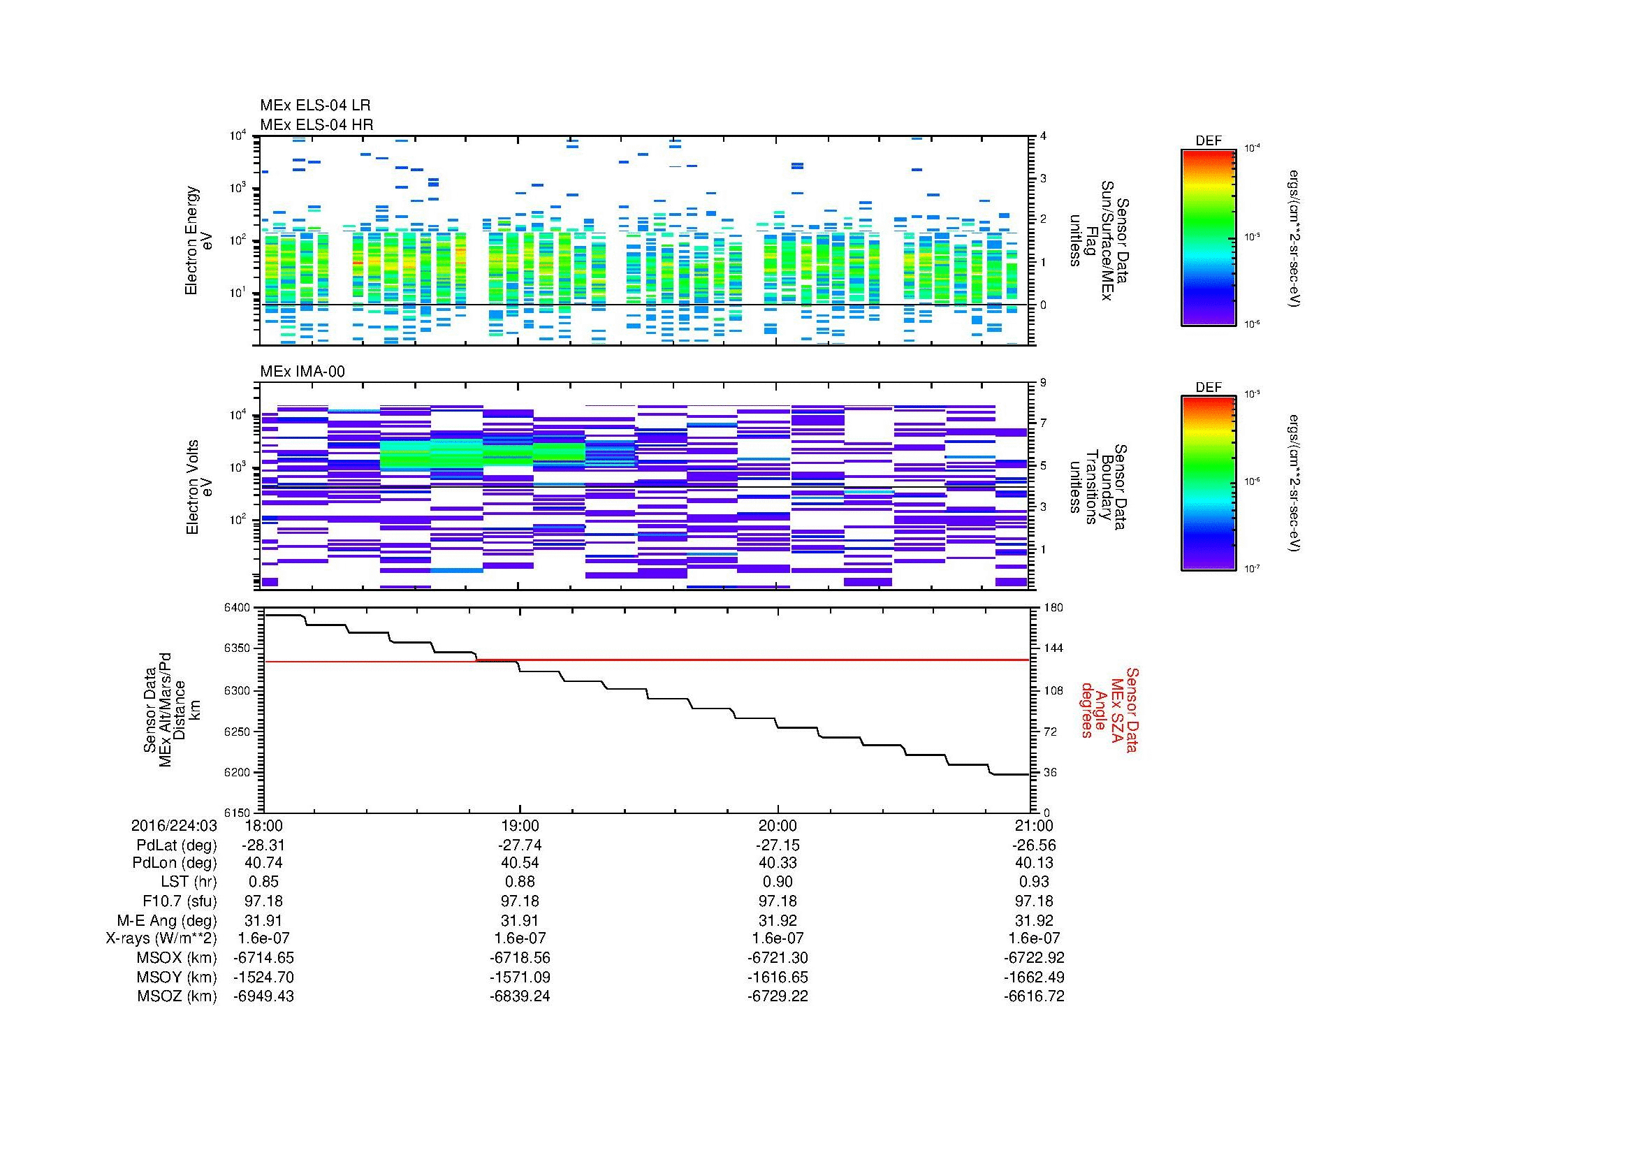The width and height of the screenshot is (1634, 1155).
Task: Click the 'Boundary Transitions' right axis label
Action: (x=1098, y=488)
